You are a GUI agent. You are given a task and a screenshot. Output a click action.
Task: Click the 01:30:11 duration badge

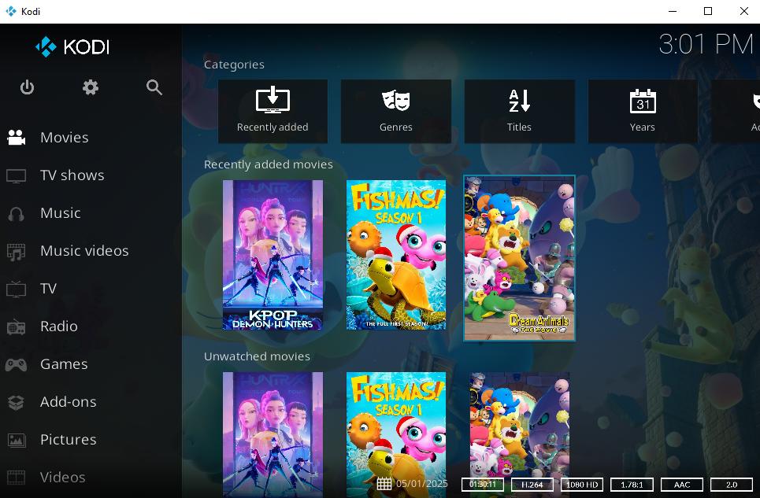click(x=483, y=485)
